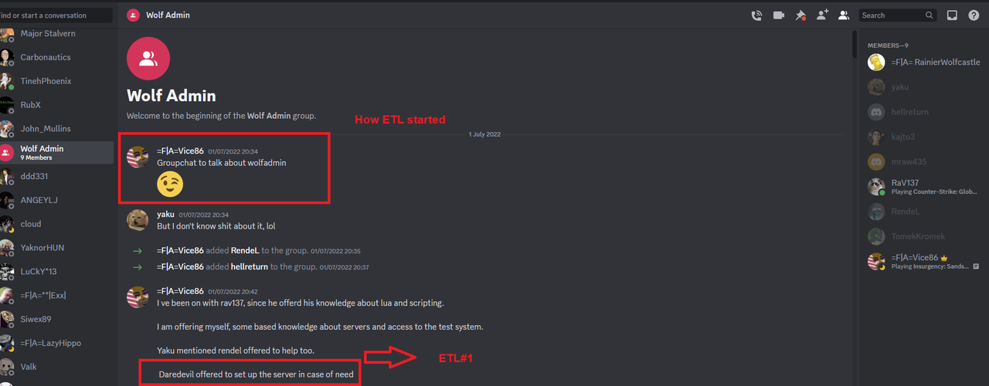
Task: Open the inbox icon
Action: coord(952,15)
